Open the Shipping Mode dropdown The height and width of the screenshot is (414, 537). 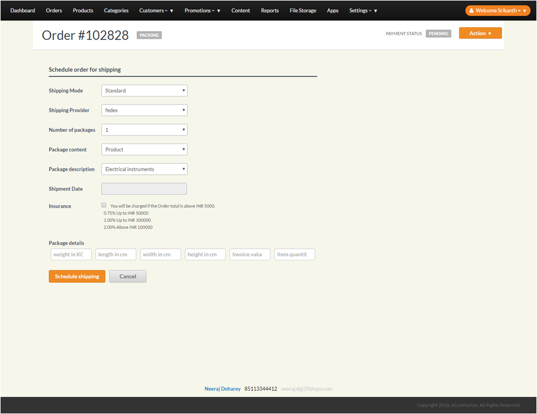[x=144, y=91]
